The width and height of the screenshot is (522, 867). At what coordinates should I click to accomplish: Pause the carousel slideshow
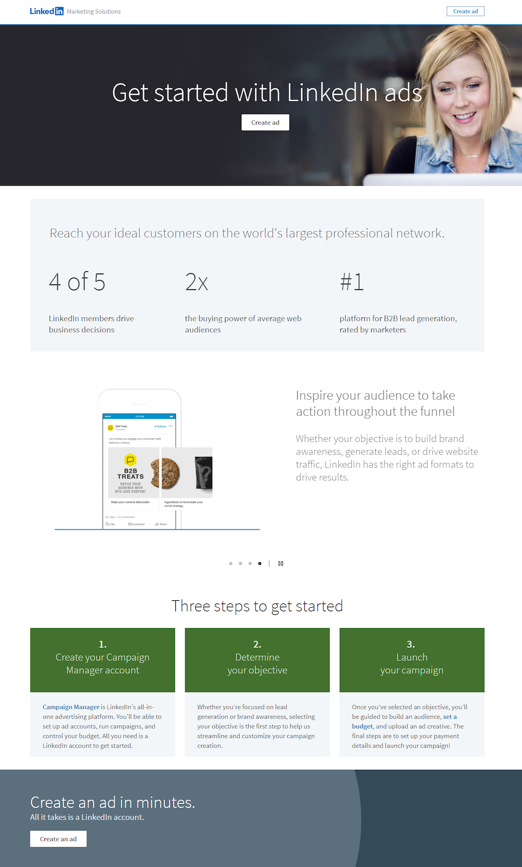coord(281,563)
